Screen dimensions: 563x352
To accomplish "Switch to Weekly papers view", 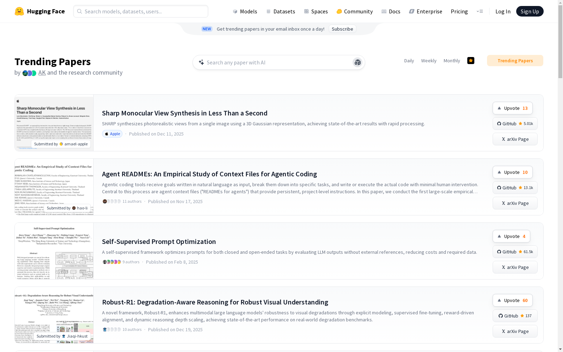I will [429, 61].
